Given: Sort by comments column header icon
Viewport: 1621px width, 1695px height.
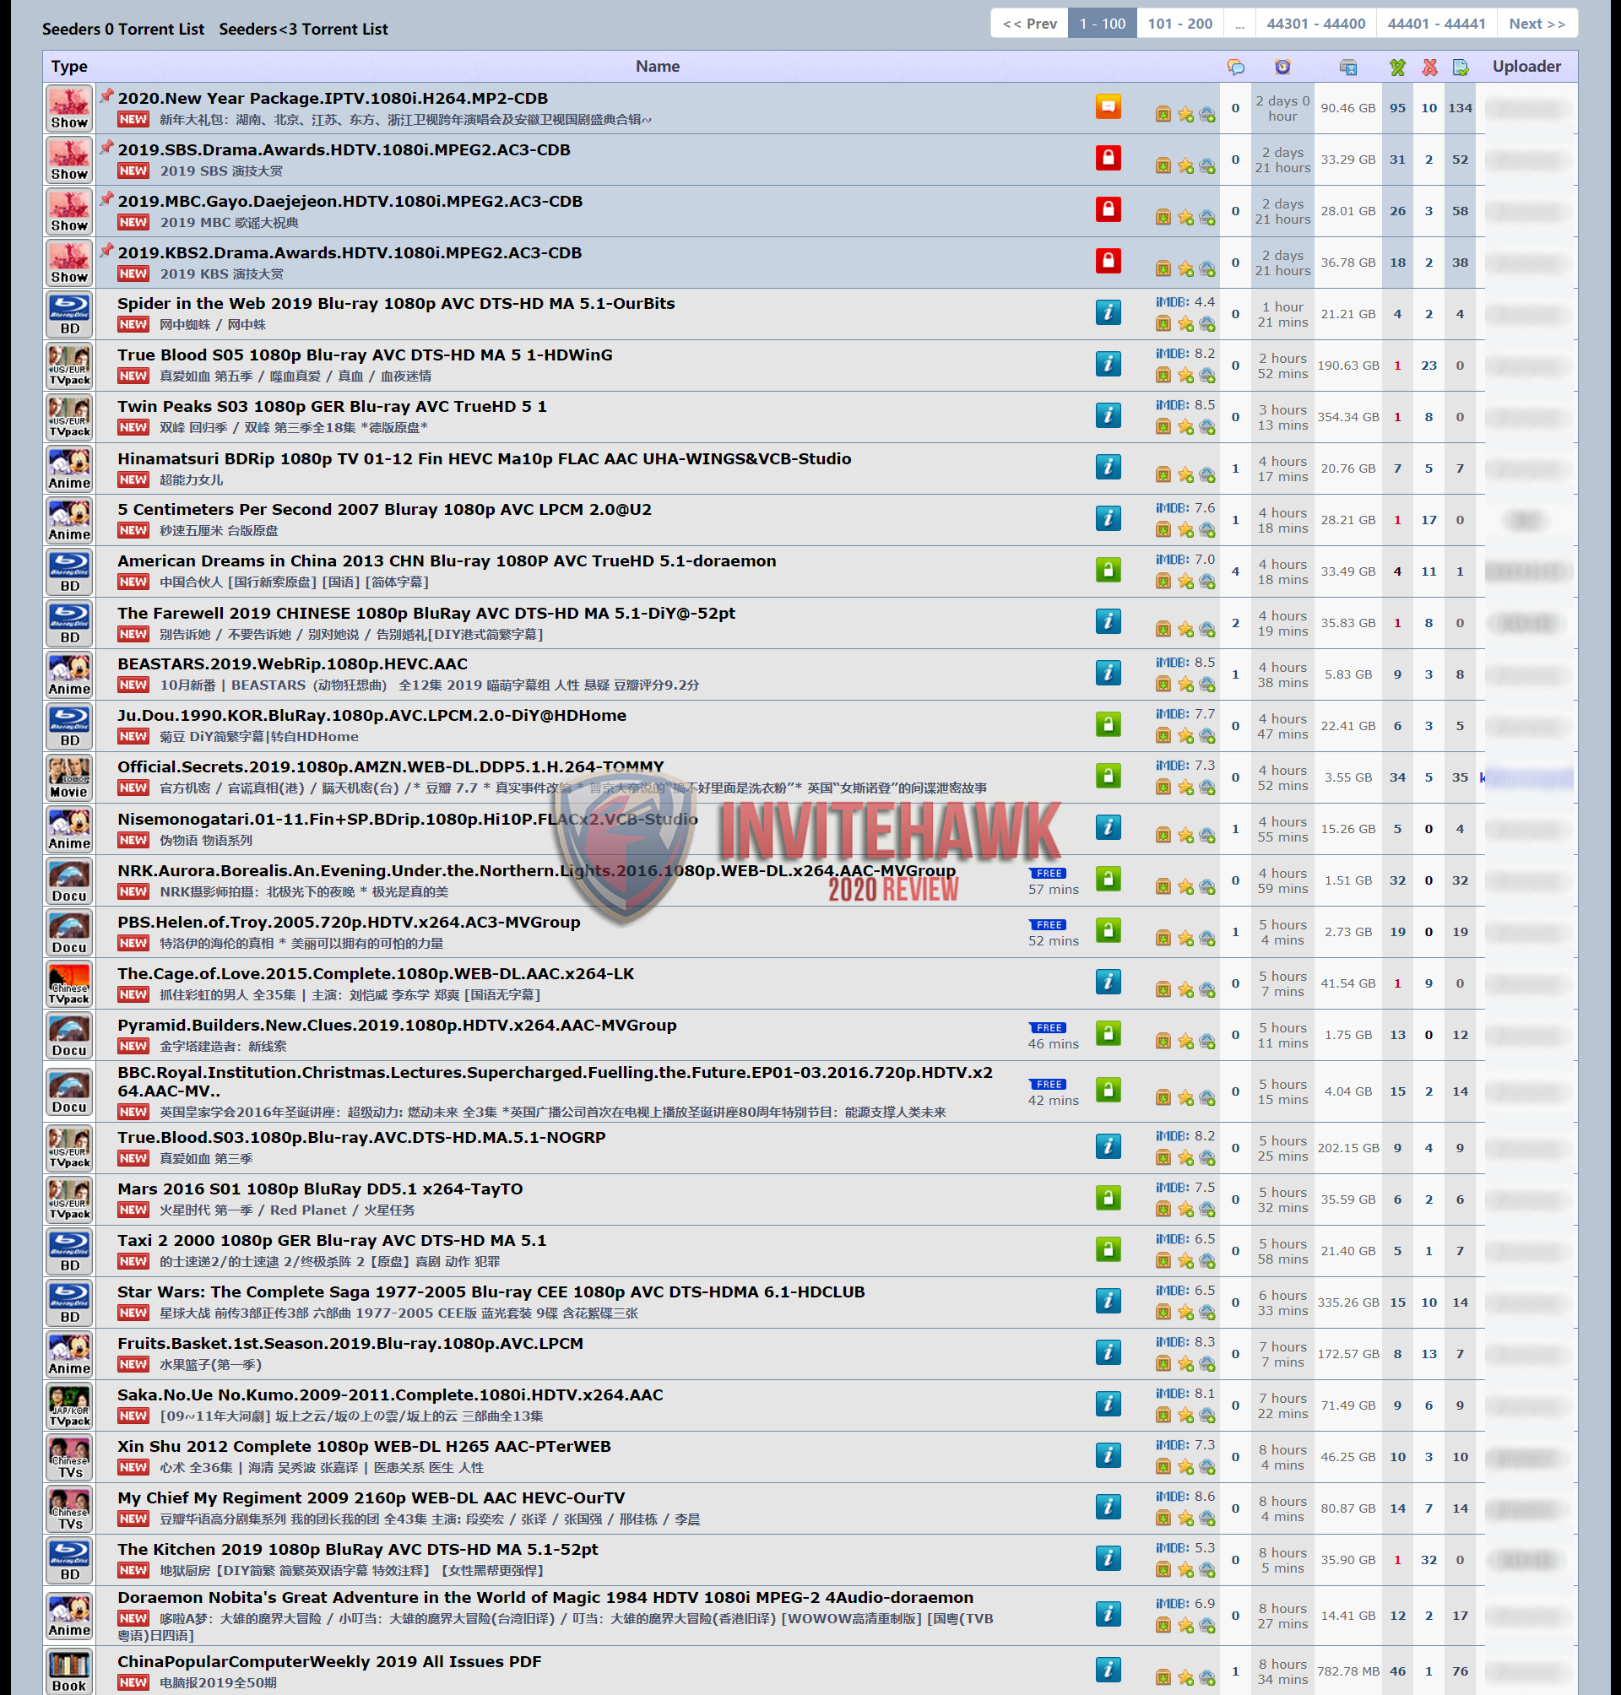Looking at the screenshot, I should (1236, 67).
